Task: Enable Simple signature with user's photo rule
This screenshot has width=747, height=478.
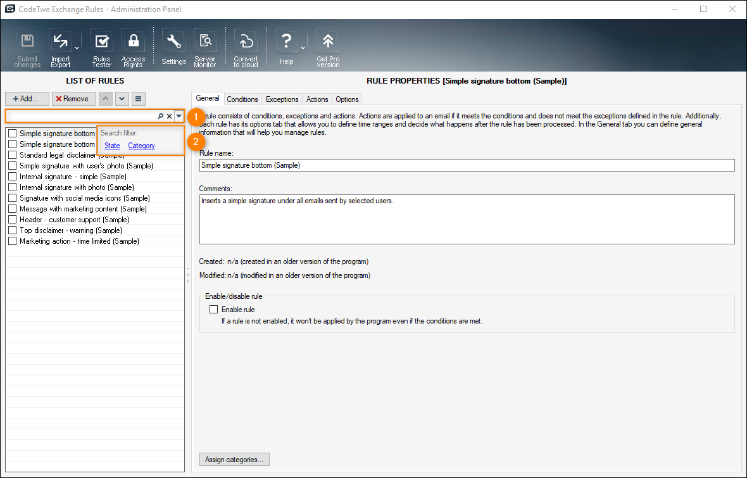Action: point(13,166)
